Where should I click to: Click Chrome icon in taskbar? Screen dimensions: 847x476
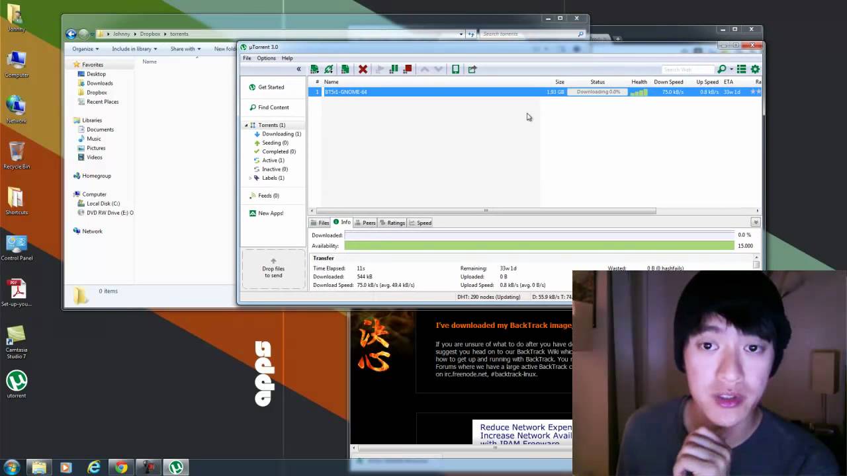(121, 467)
